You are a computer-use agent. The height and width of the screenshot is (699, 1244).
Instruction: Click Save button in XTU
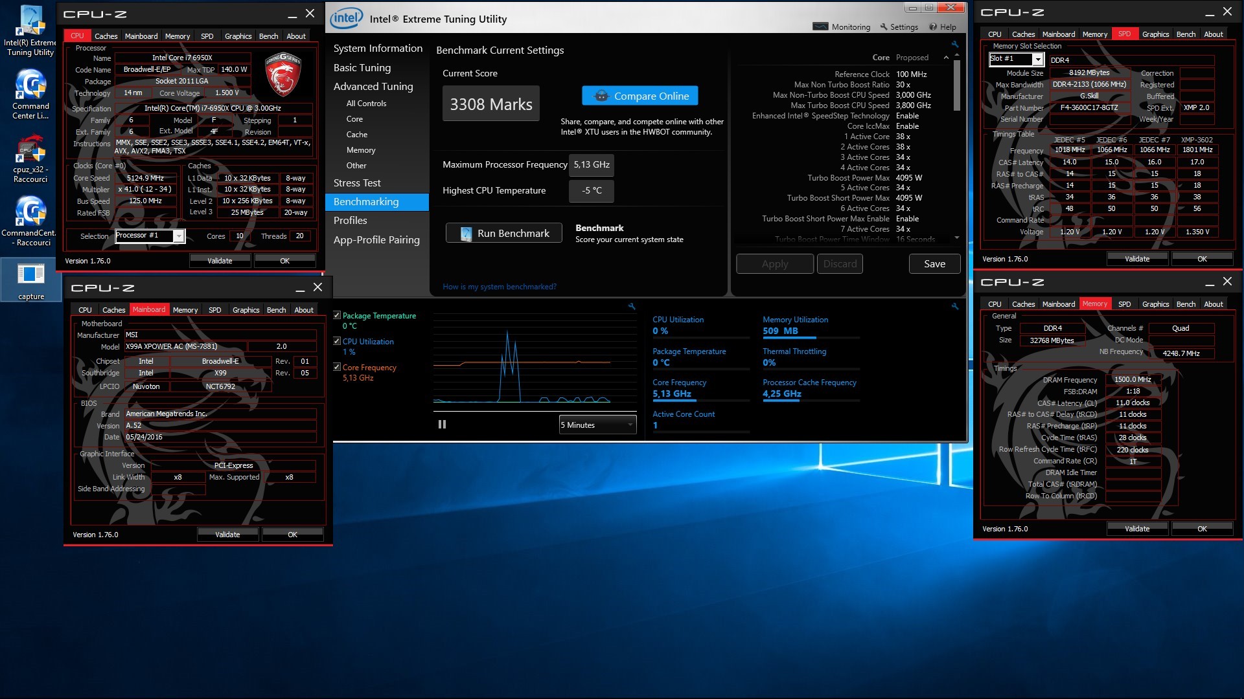(x=934, y=264)
